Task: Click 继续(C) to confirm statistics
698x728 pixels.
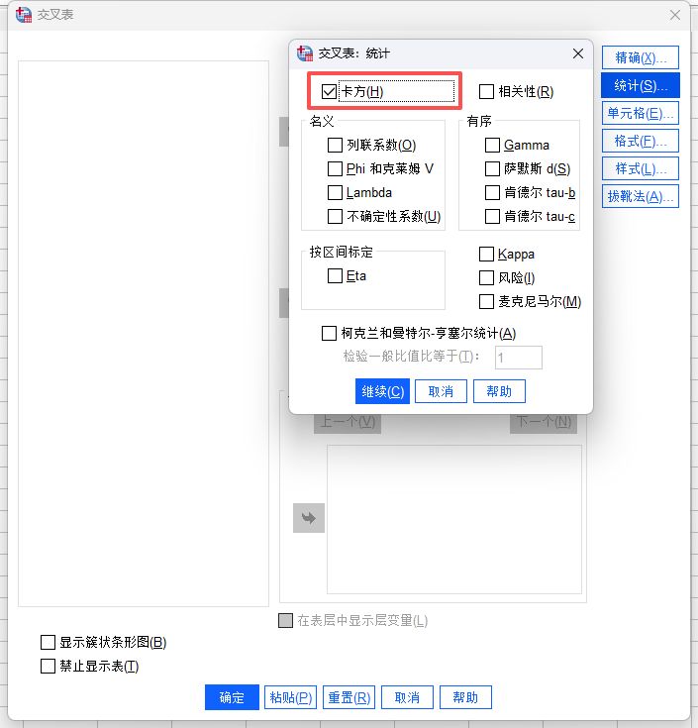Action: point(382,391)
